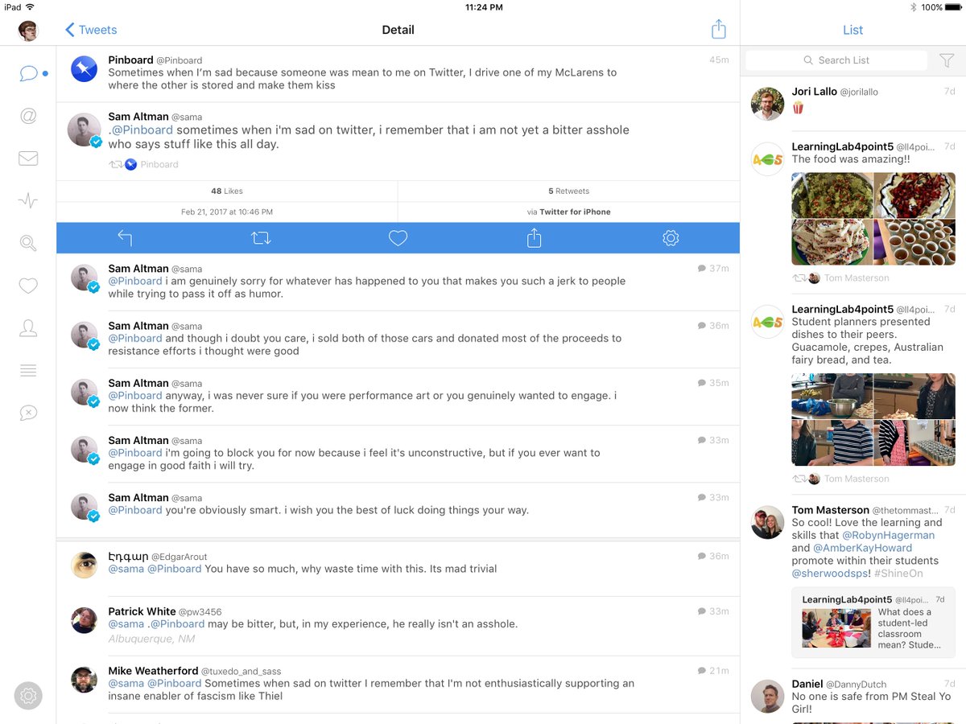Go back to Tweets
Screen dimensions: 966x724
click(91, 30)
